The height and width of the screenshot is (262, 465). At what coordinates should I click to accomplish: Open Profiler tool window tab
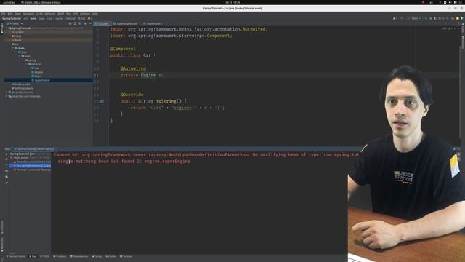pos(110,256)
